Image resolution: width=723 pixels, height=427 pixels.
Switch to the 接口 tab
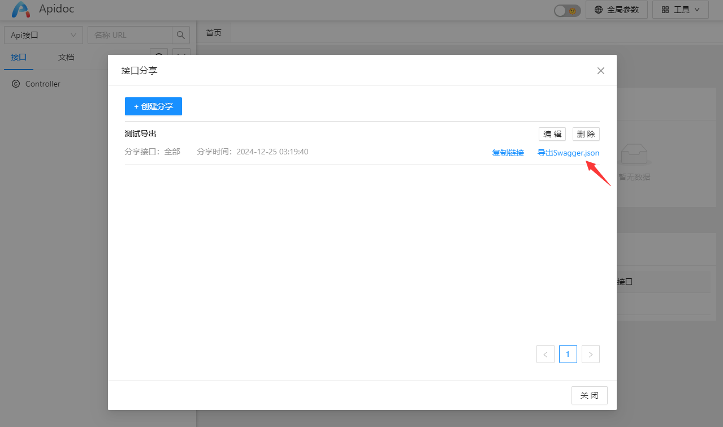(x=19, y=57)
